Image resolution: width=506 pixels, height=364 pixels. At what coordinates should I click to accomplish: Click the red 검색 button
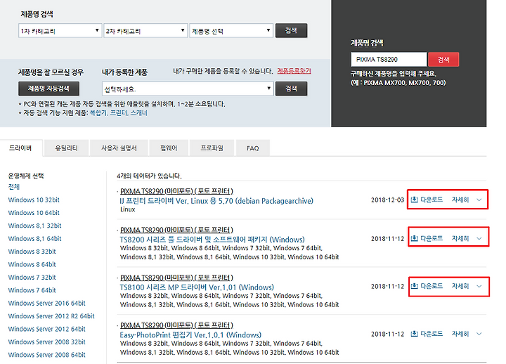tap(443, 59)
